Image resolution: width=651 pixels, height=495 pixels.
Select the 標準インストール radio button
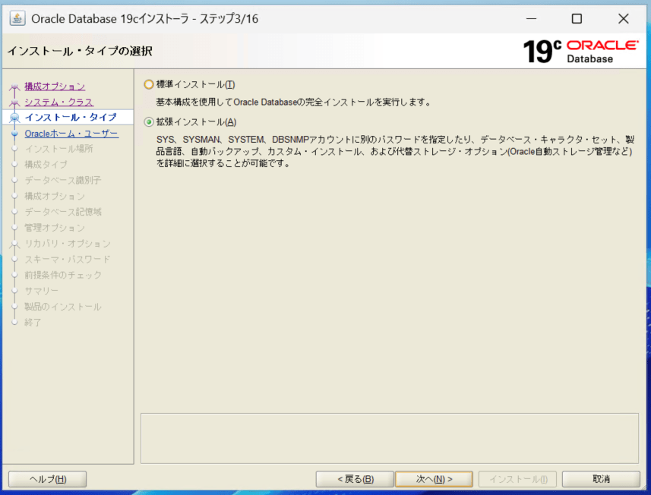point(149,84)
